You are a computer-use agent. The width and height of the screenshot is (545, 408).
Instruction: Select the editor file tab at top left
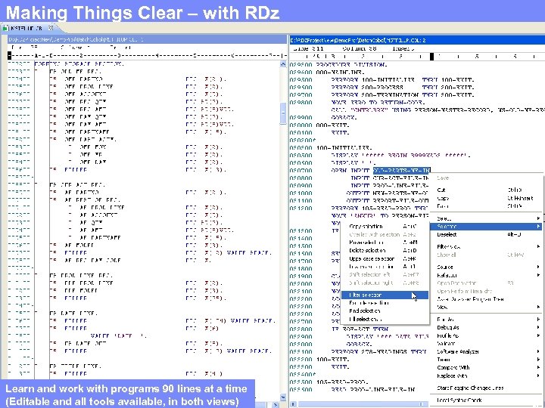[28, 29]
